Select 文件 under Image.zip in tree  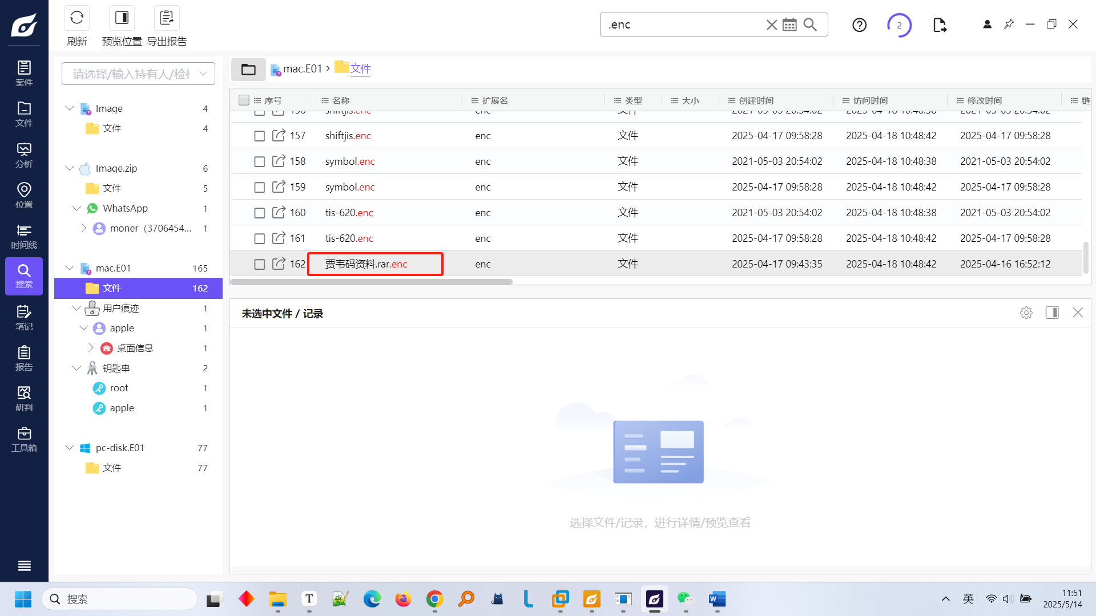[x=112, y=188]
